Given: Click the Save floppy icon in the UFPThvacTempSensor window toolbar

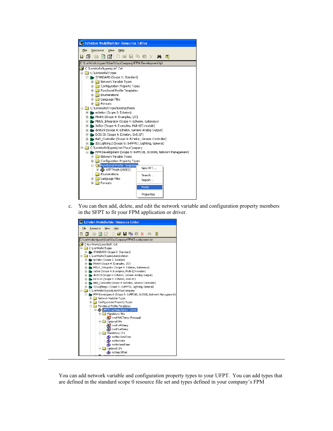Looking at the screenshot, I should point(125,234).
